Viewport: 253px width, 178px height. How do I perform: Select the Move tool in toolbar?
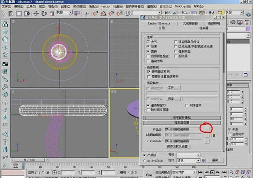point(36,13)
